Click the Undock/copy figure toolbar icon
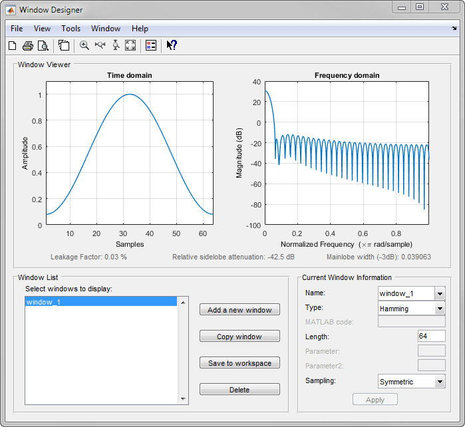Image resolution: width=465 pixels, height=427 pixels. click(64, 45)
